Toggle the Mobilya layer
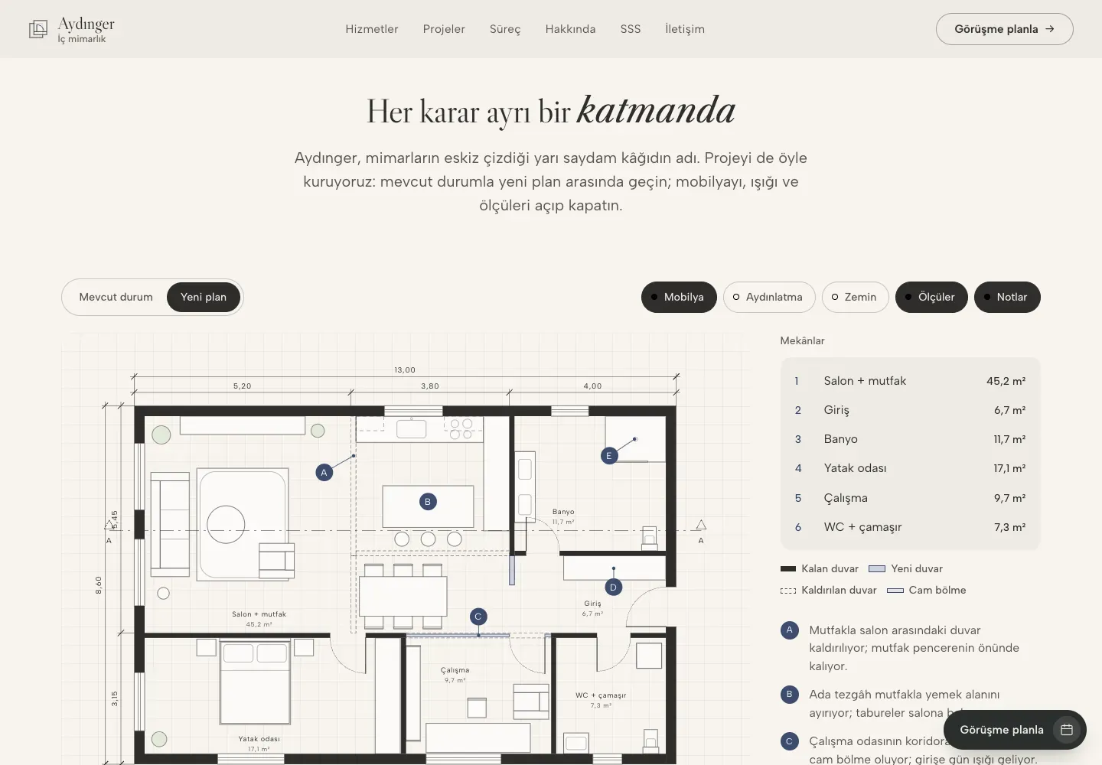 (x=679, y=297)
